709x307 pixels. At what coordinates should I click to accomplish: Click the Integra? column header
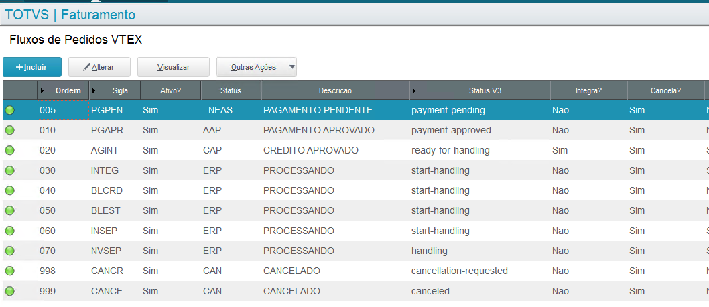point(589,90)
